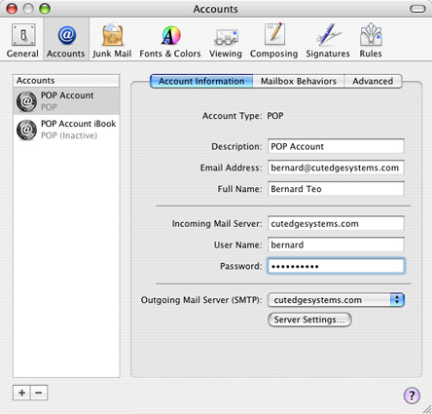Click the Password input field

click(x=336, y=266)
